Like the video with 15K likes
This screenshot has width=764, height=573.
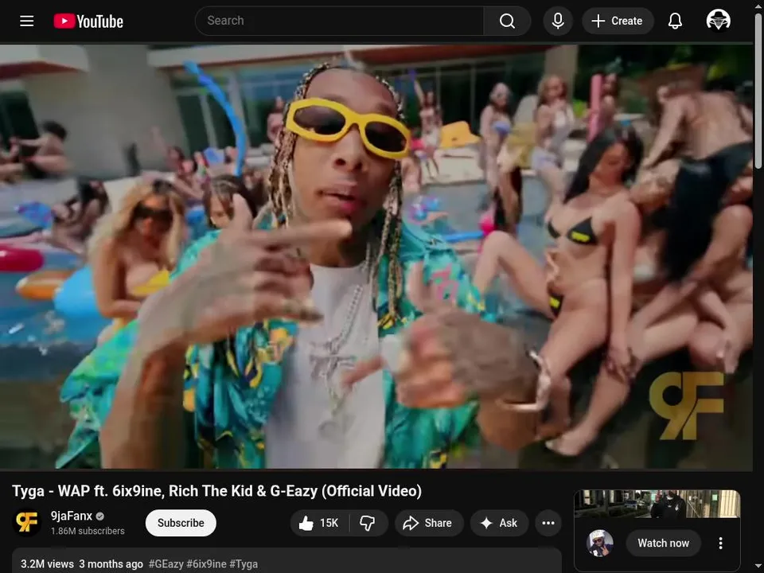pyautogui.click(x=320, y=523)
